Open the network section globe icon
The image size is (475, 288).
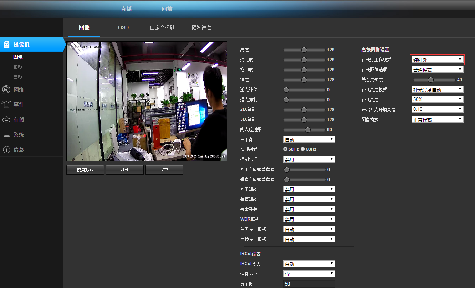point(6,89)
